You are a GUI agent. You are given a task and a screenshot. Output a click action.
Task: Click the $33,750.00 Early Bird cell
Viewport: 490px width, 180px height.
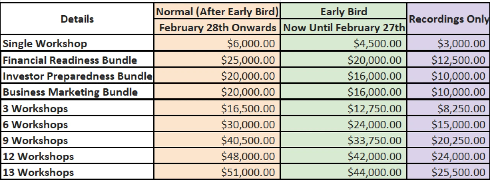point(374,141)
